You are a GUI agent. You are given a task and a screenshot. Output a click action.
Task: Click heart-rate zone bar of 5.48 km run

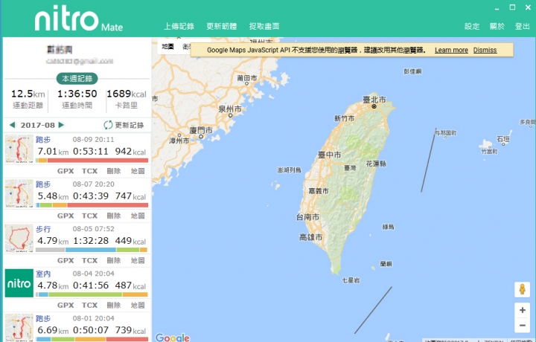[92, 205]
